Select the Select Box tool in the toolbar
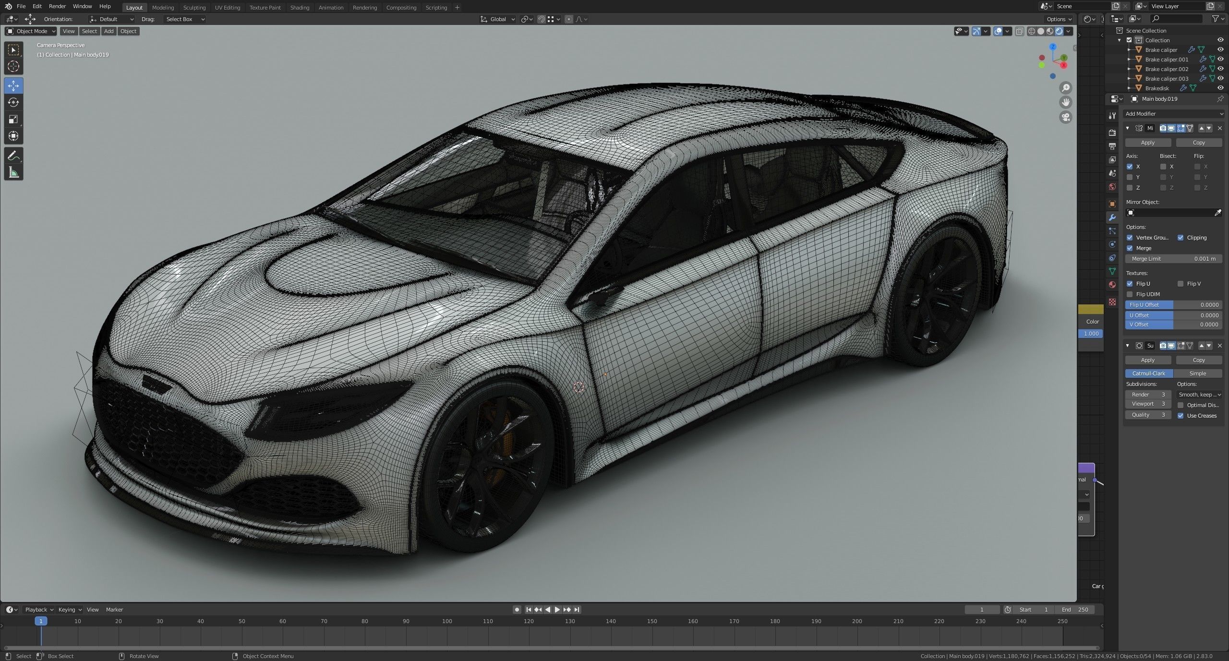 click(x=13, y=50)
